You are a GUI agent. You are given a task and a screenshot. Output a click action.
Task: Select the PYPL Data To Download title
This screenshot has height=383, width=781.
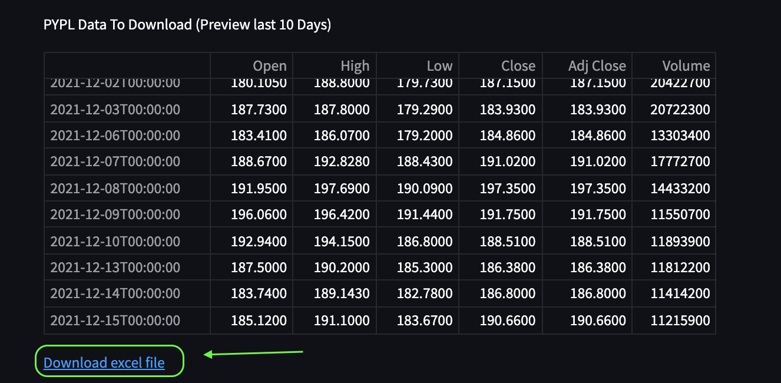(187, 24)
